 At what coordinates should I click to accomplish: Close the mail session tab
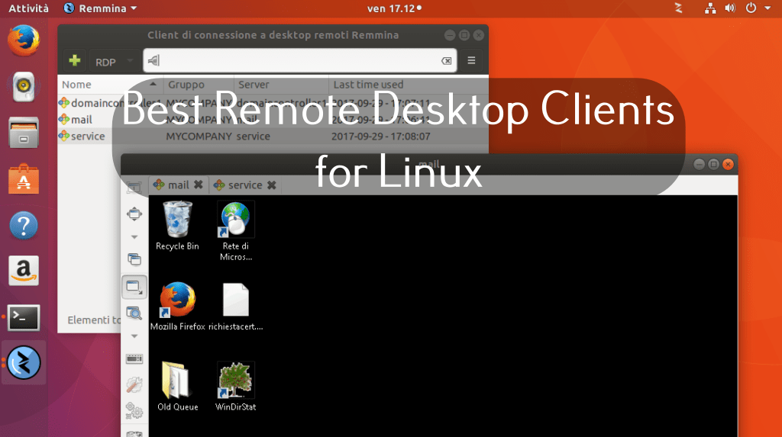pos(199,185)
